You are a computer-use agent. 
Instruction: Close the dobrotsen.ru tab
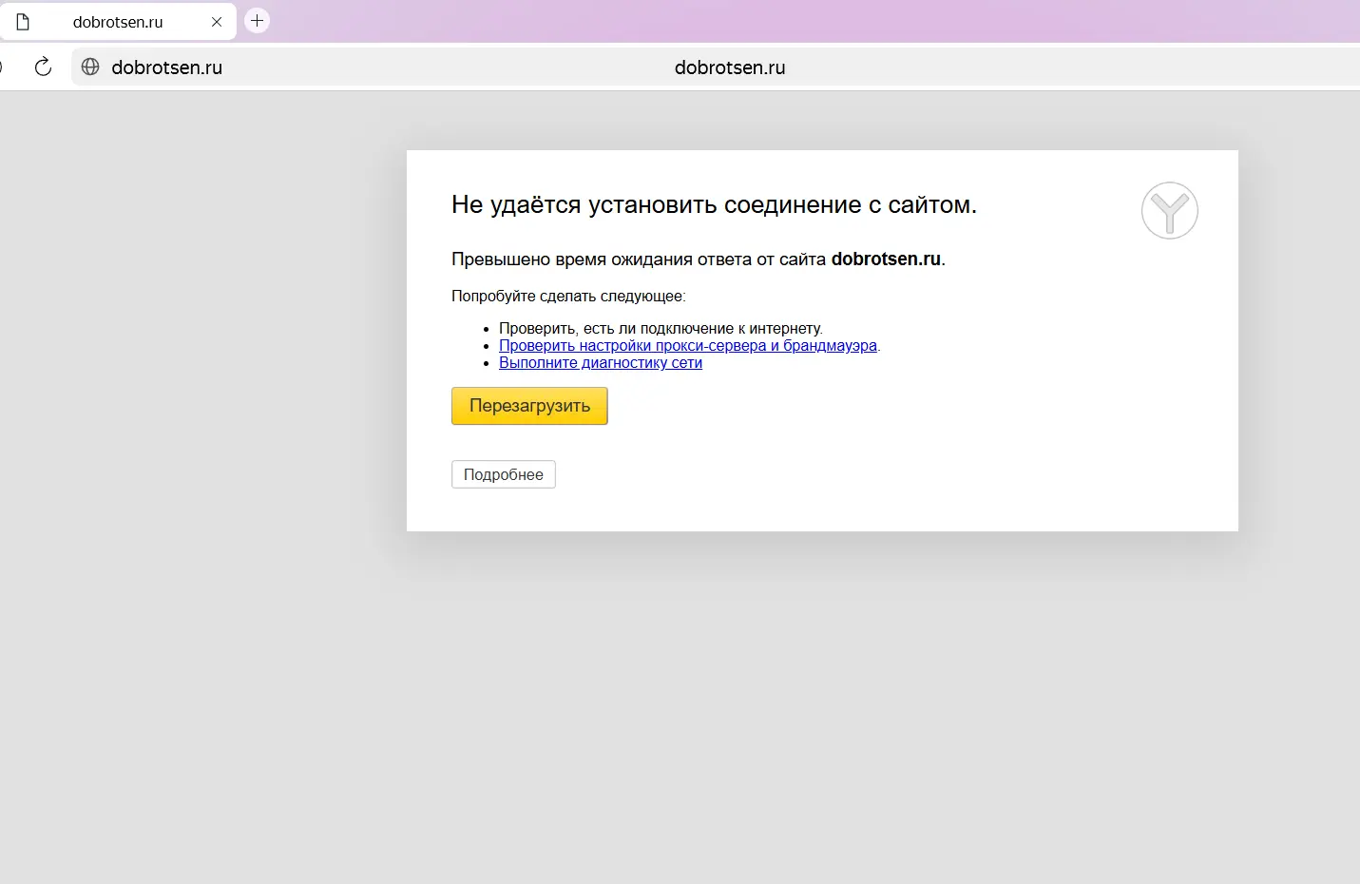pyautogui.click(x=217, y=22)
